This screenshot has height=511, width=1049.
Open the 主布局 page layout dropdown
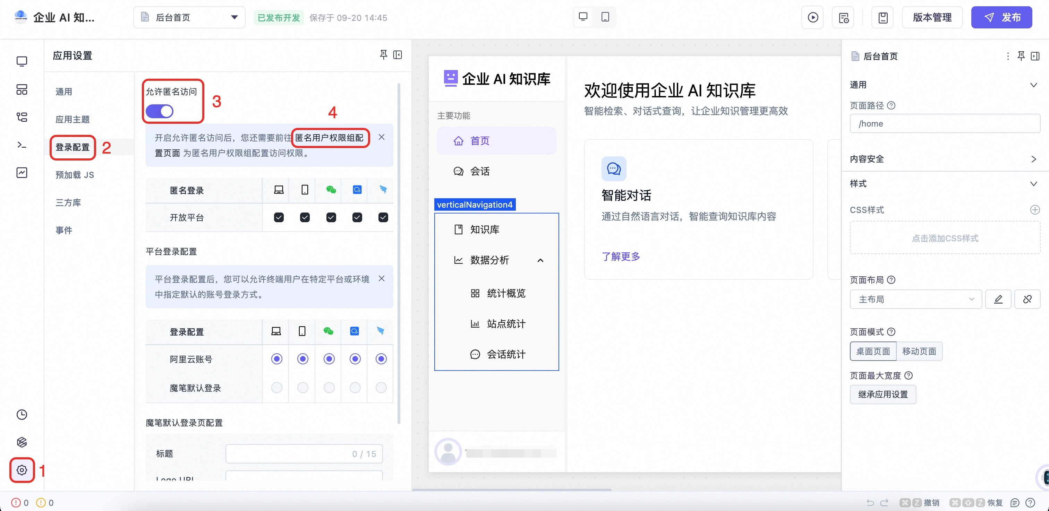click(916, 300)
